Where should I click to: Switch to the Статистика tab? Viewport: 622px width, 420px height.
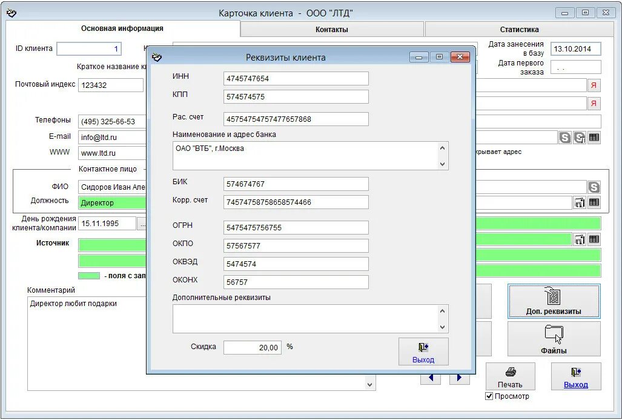click(519, 29)
